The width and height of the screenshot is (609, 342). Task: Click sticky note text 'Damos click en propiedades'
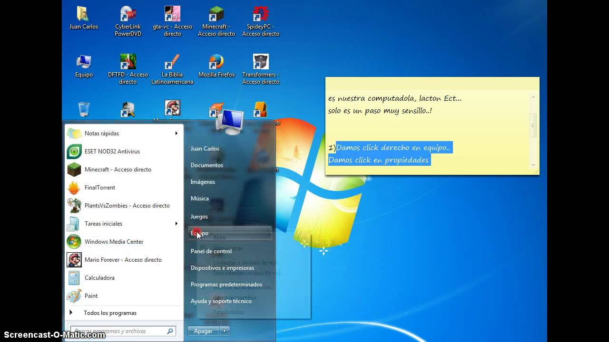tap(379, 160)
